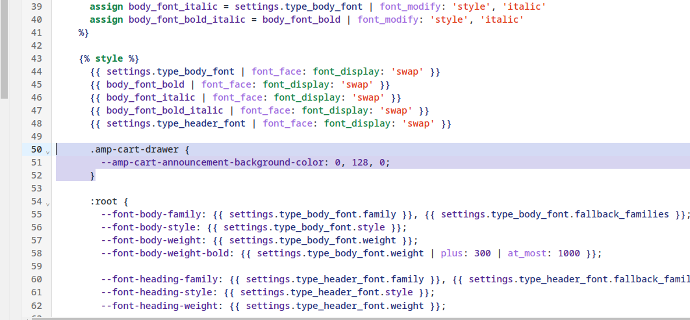
Task: Click 'settings.type_header_font.weight' on line 62
Action: coord(335,305)
